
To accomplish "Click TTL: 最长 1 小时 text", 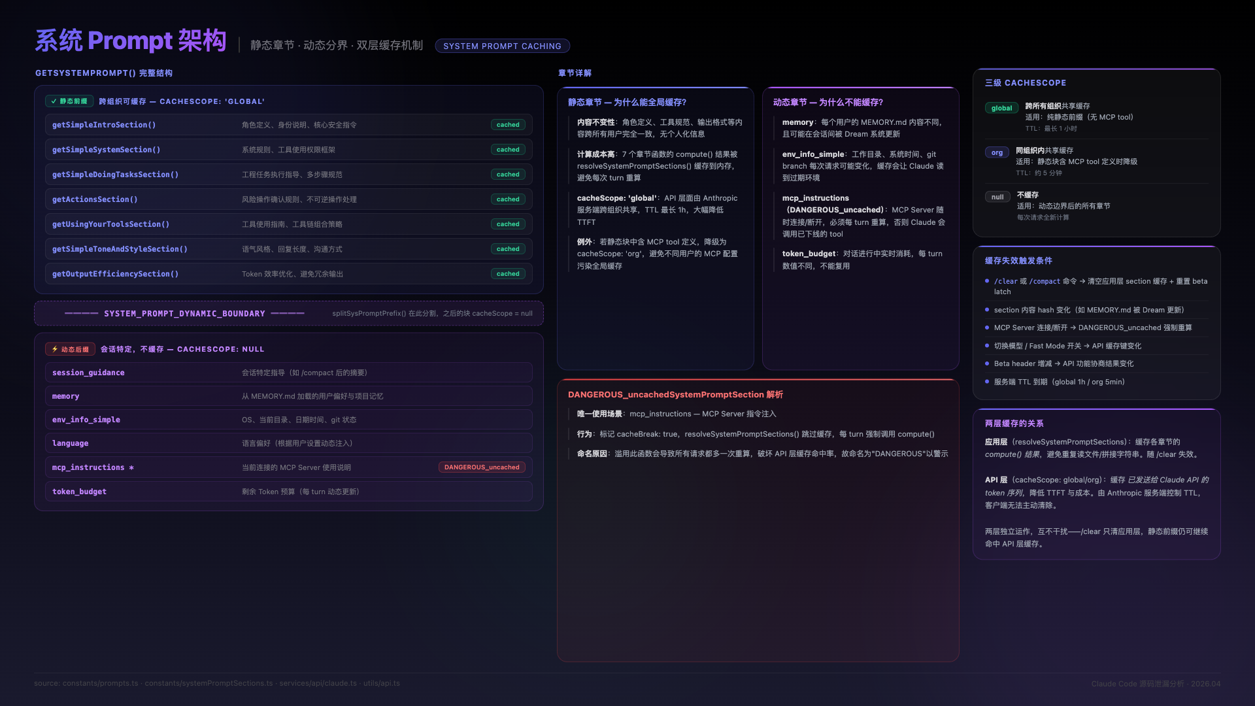I will point(1051,129).
